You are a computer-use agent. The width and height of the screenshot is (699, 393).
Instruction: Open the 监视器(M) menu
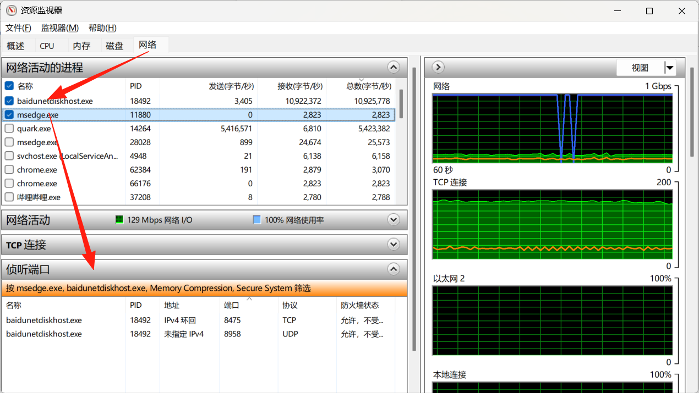coord(60,28)
